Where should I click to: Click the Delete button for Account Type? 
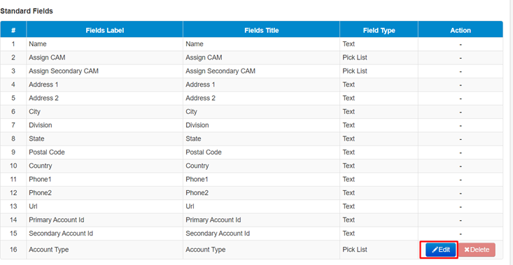point(477,250)
